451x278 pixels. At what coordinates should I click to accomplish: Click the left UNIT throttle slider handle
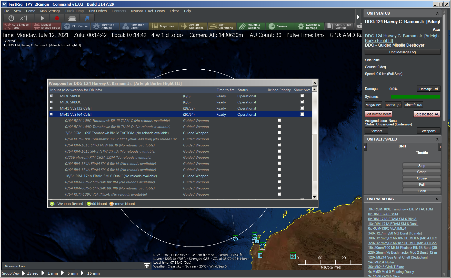tap(365, 147)
